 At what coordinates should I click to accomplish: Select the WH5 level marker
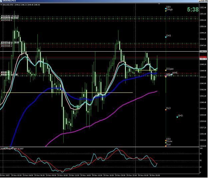coord(172,74)
